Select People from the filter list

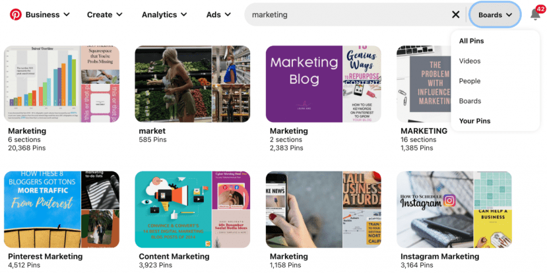[470, 81]
